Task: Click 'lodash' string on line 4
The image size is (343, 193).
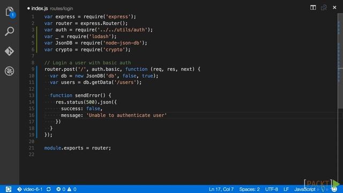Action: click(100, 36)
